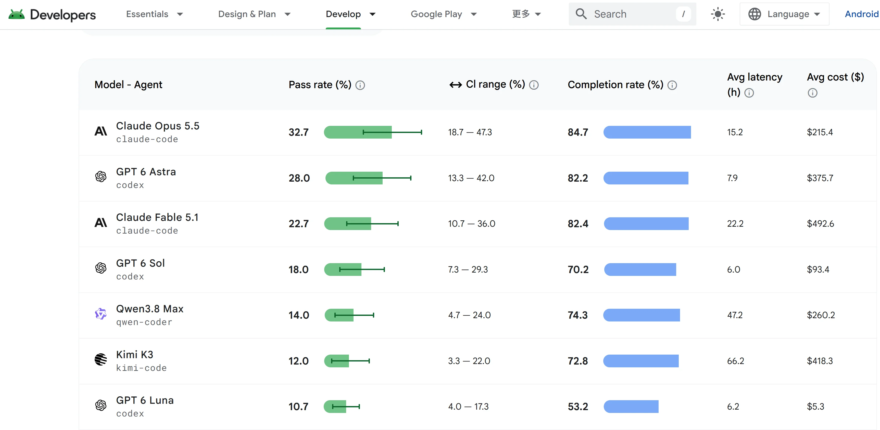Click the 53.2 completion rate value
The image size is (880, 430).
578,407
